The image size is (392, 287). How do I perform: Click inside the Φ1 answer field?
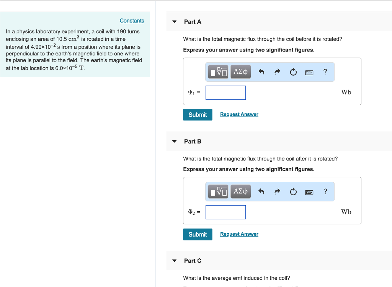pos(225,92)
